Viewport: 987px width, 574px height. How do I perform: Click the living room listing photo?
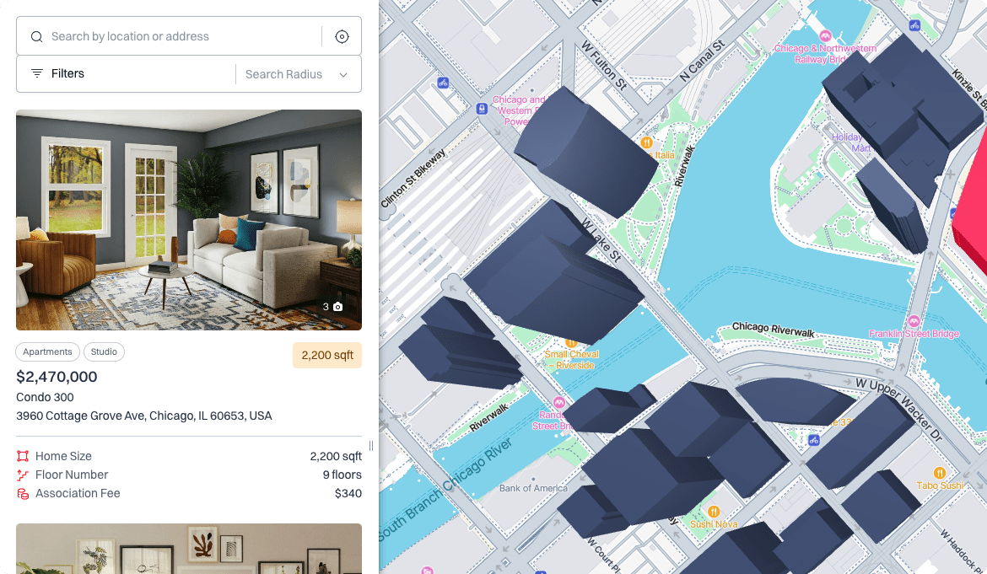click(189, 220)
